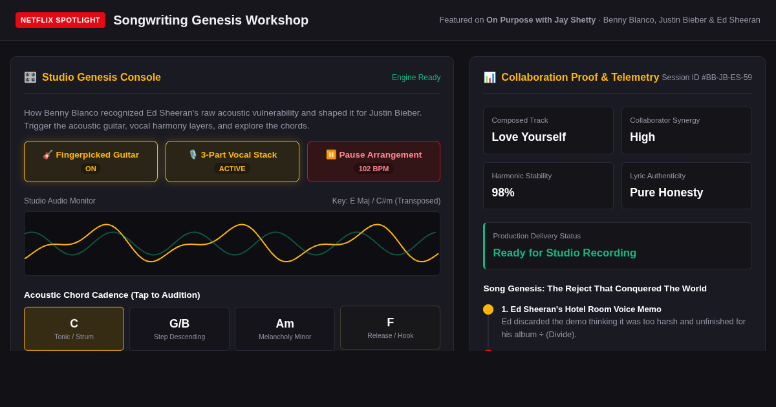
Task: Click the microphone icon on Vocal Stack
Action: click(x=193, y=155)
